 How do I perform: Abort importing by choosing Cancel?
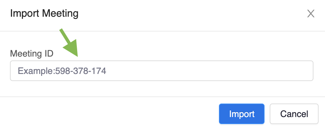(294, 114)
